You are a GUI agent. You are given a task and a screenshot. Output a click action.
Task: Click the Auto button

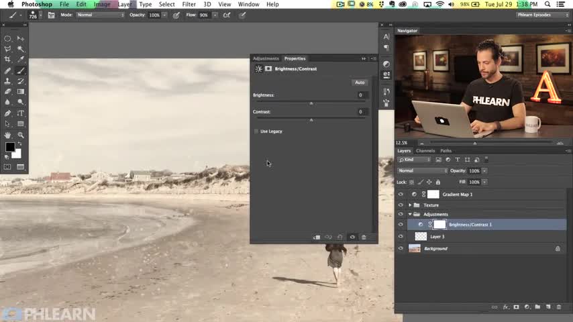(360, 83)
